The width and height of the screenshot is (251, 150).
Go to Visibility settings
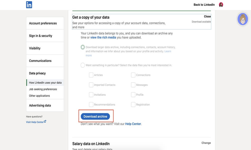pyautogui.click(x=45, y=48)
